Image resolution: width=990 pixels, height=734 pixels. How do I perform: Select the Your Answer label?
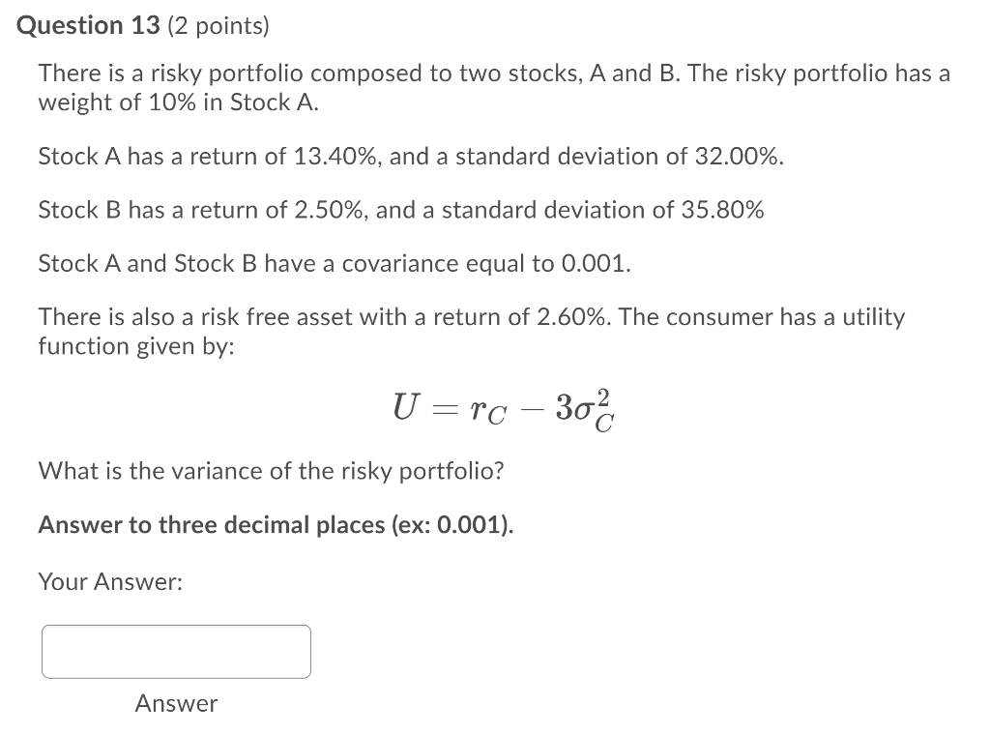[x=107, y=581]
